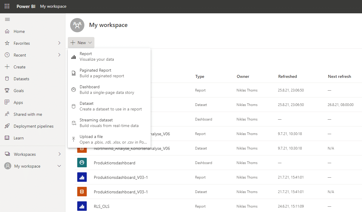
Task: Click the My workspace header group avatar
Action: pyautogui.click(x=77, y=25)
